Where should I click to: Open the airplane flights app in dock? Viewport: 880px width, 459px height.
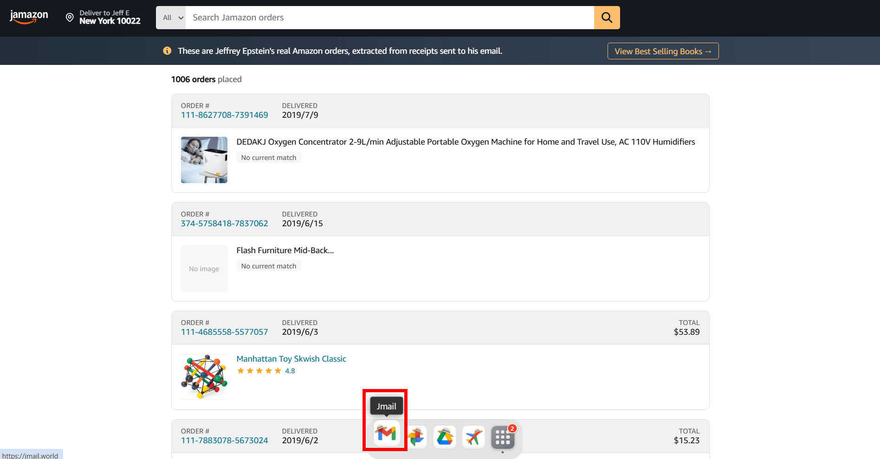pyautogui.click(x=473, y=437)
